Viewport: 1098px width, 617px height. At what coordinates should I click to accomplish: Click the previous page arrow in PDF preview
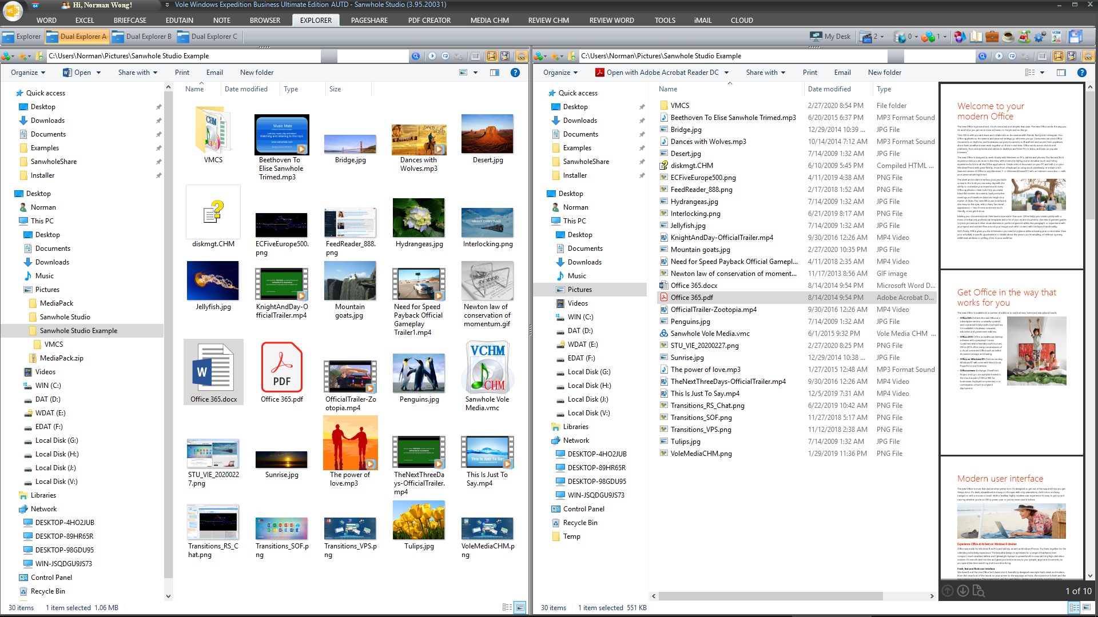948,591
